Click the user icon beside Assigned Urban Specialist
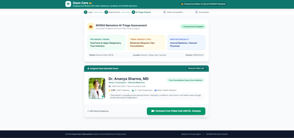The height and width of the screenshot is (138, 294). click(88, 69)
